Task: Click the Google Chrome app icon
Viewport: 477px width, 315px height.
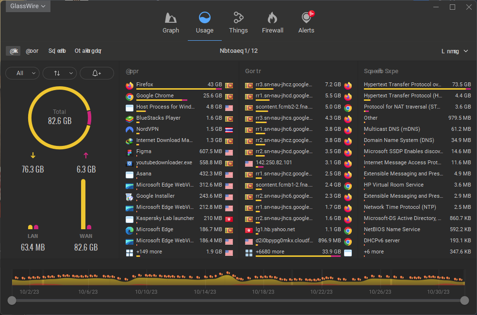Action: click(130, 97)
